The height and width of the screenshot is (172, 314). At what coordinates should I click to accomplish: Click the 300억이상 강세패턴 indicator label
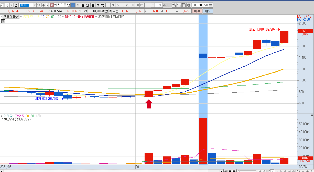[112, 17]
